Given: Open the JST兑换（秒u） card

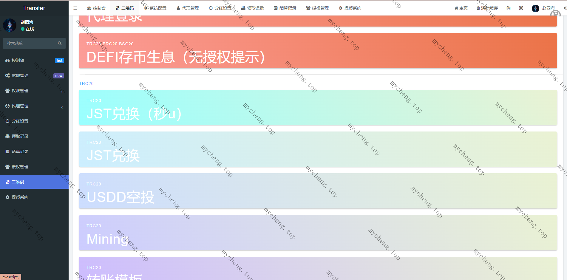Looking at the screenshot, I should (318, 107).
